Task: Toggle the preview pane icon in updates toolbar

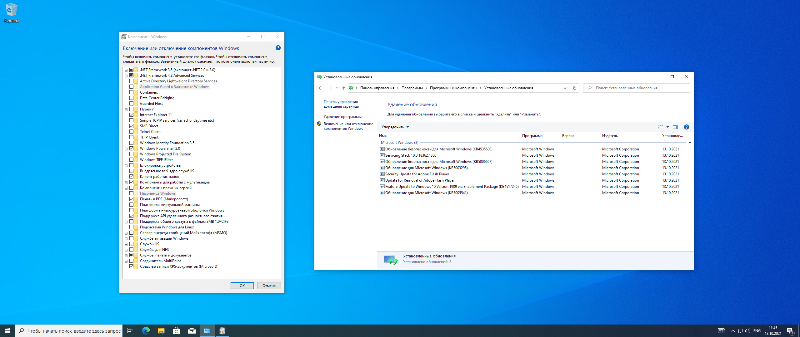Action: click(675, 127)
